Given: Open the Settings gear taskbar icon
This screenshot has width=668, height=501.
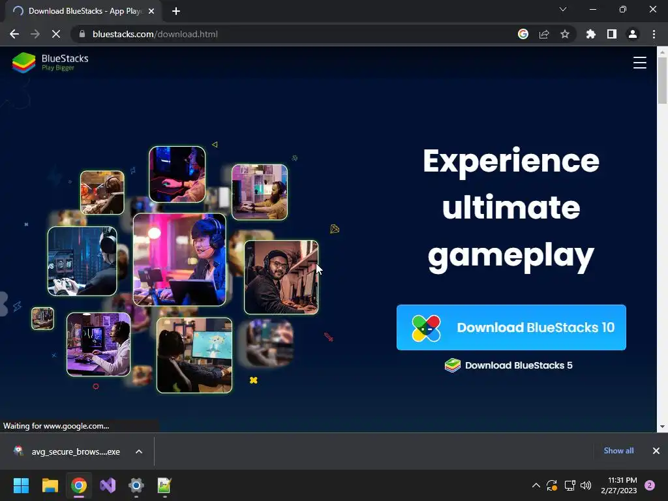Looking at the screenshot, I should (136, 485).
